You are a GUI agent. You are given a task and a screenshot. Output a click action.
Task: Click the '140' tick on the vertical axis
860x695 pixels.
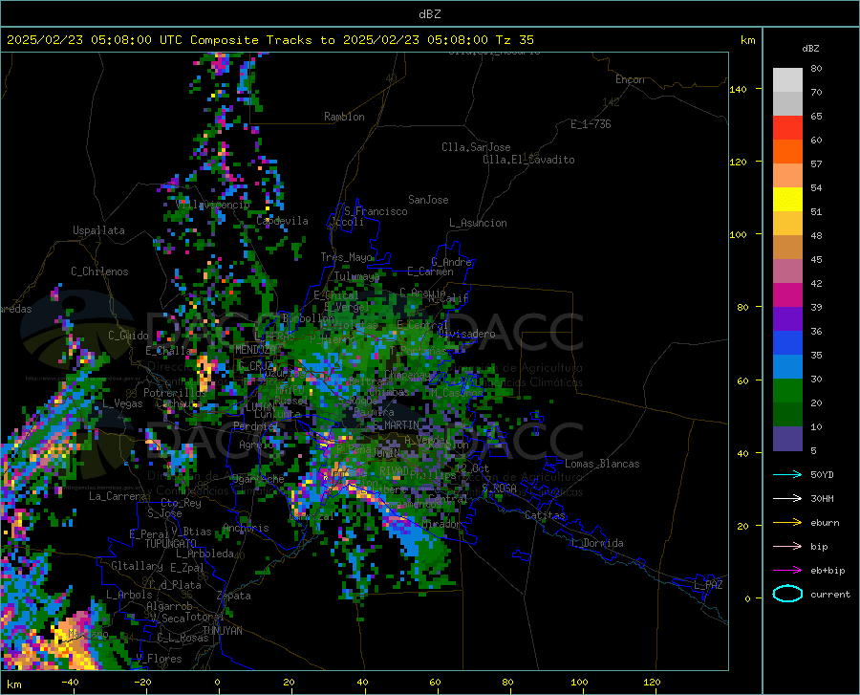pos(738,89)
